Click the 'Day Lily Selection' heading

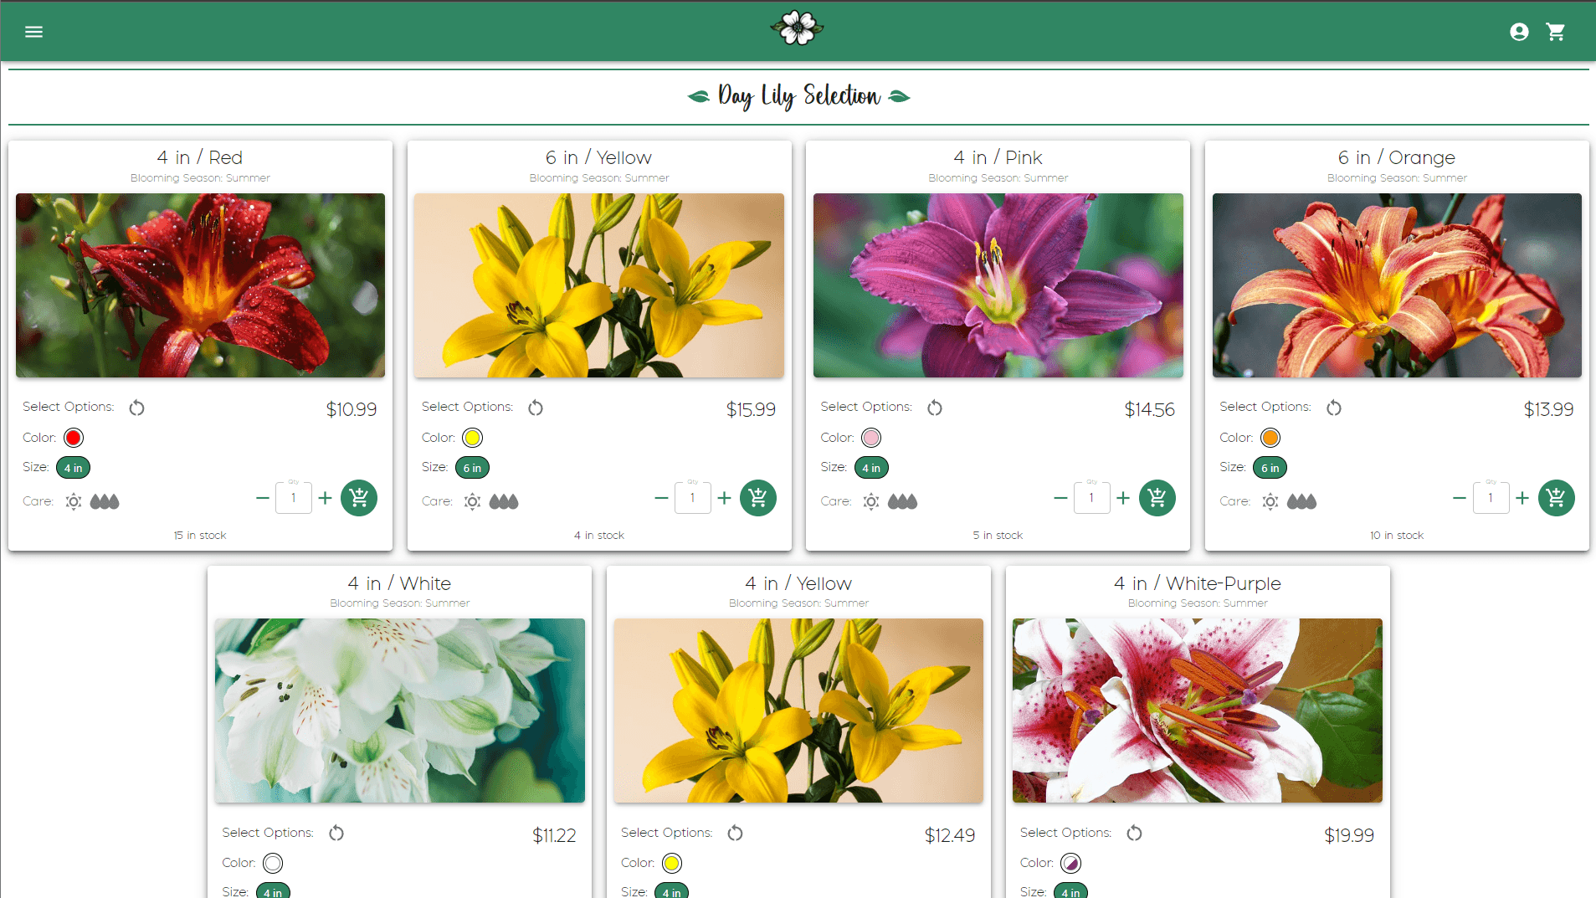[799, 96]
